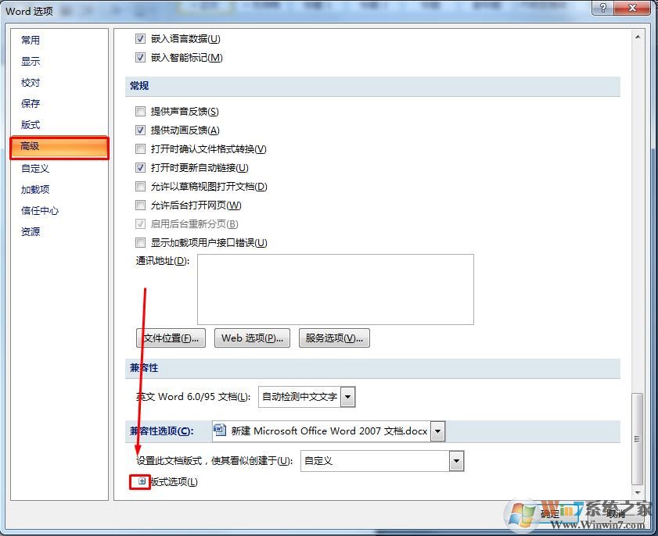Select the 资源 category
This screenshot has height=536, width=658.
[x=31, y=232]
